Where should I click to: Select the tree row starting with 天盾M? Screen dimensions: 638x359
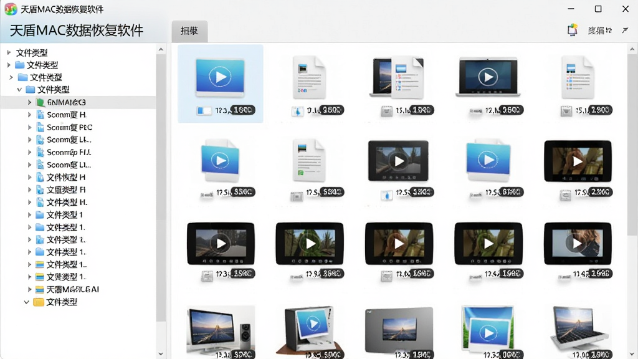click(72, 289)
